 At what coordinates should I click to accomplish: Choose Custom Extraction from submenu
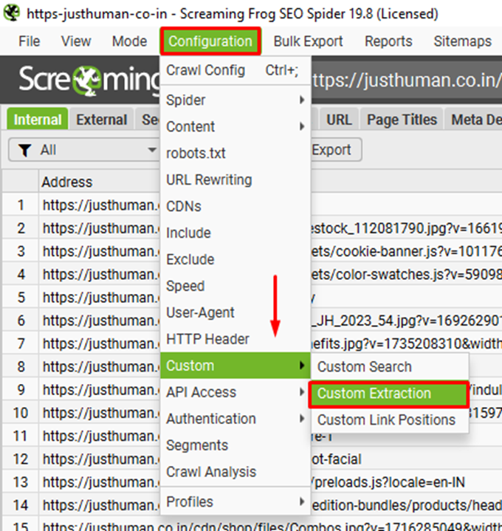click(388, 394)
